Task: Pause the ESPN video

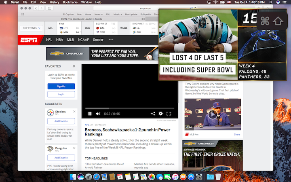Action: tap(90, 114)
